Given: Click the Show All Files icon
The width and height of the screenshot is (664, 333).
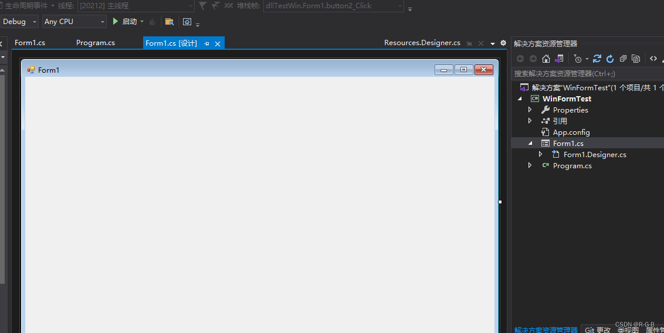Looking at the screenshot, I should point(636,59).
